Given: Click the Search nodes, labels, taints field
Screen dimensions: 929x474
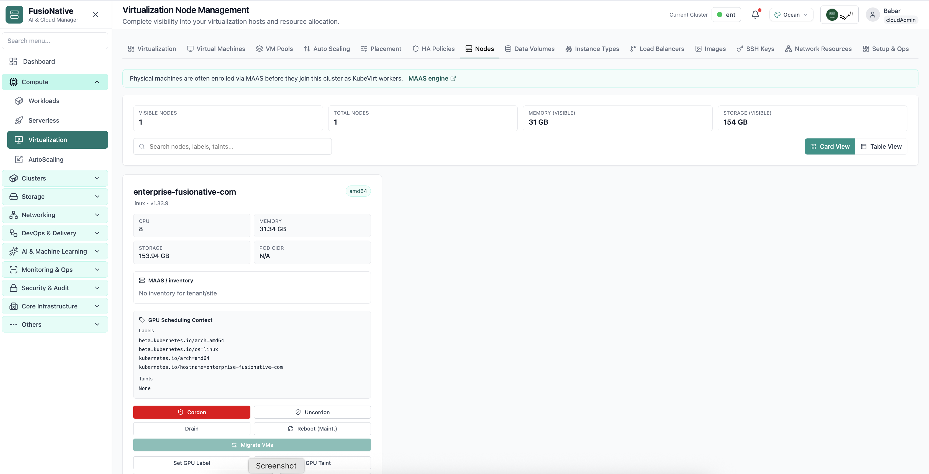Looking at the screenshot, I should pos(232,146).
